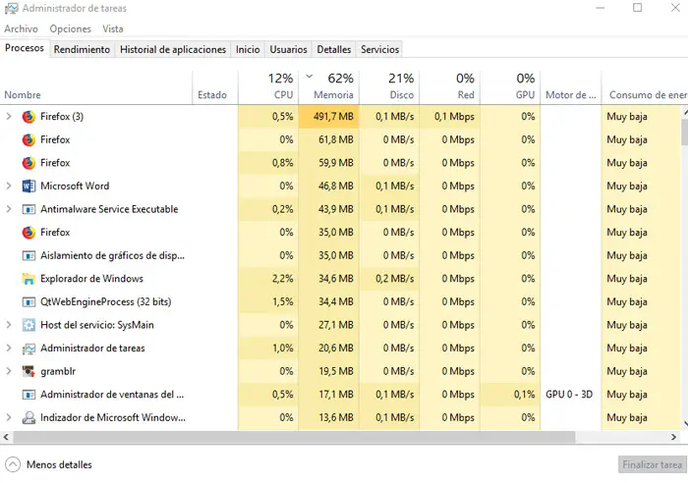Select the QtWebEngineProcess (32 bits) row

coord(103,301)
